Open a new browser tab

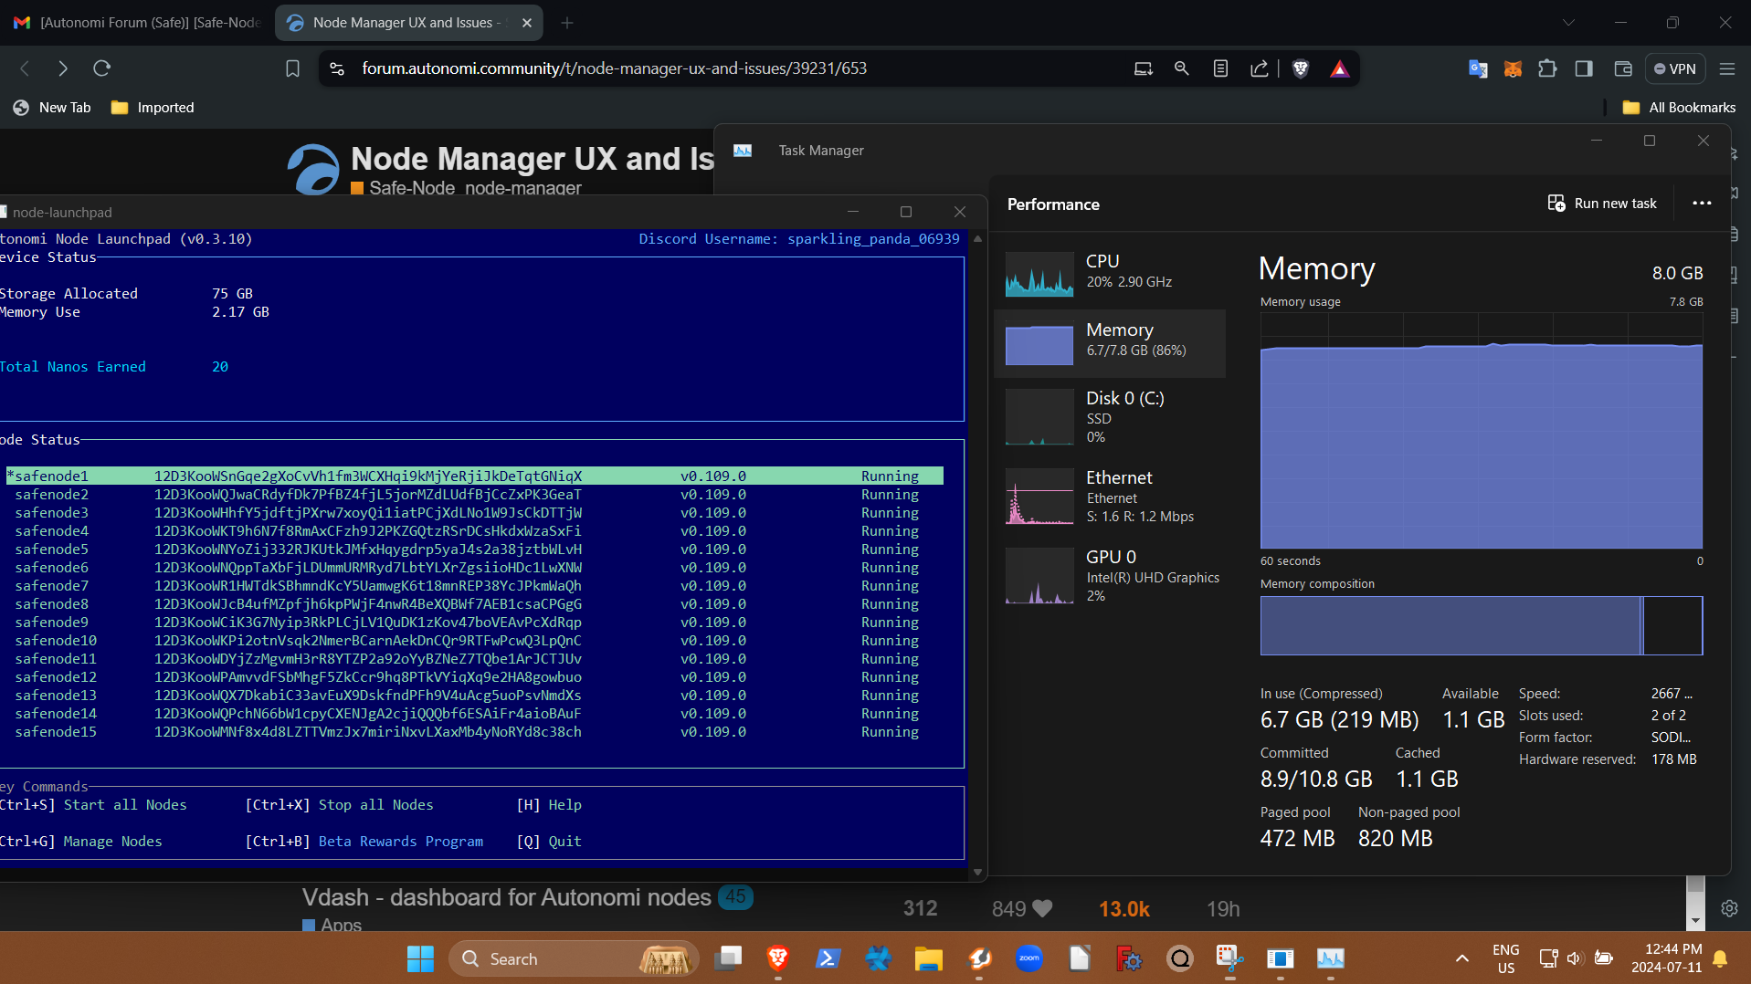tap(567, 23)
